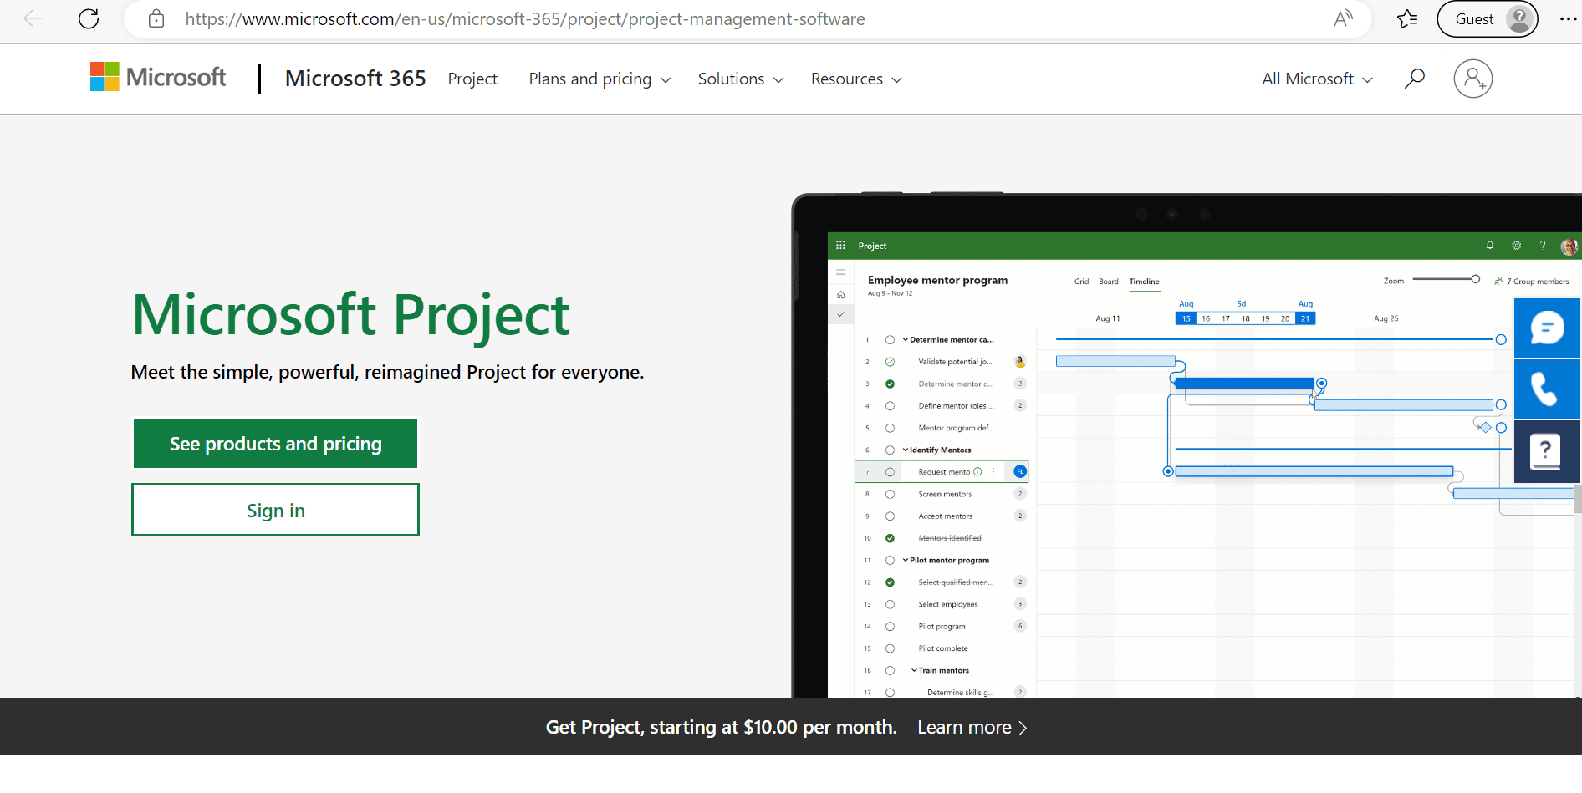1582x793 pixels.
Task: Open the Guest profile button
Action: point(1488,18)
